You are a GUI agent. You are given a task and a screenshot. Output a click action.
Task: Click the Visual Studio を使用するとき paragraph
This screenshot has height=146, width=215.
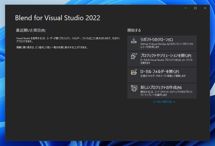(68, 40)
